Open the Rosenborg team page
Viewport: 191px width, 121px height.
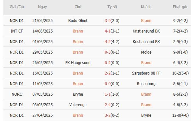point(146,84)
